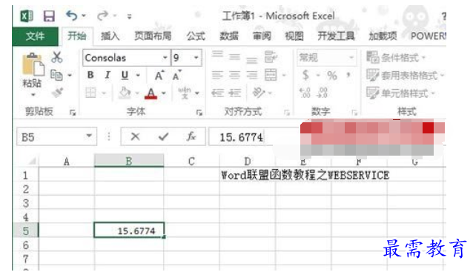The width and height of the screenshot is (473, 272).
Task: Switch to the 插入 Insert tab
Action: (110, 36)
